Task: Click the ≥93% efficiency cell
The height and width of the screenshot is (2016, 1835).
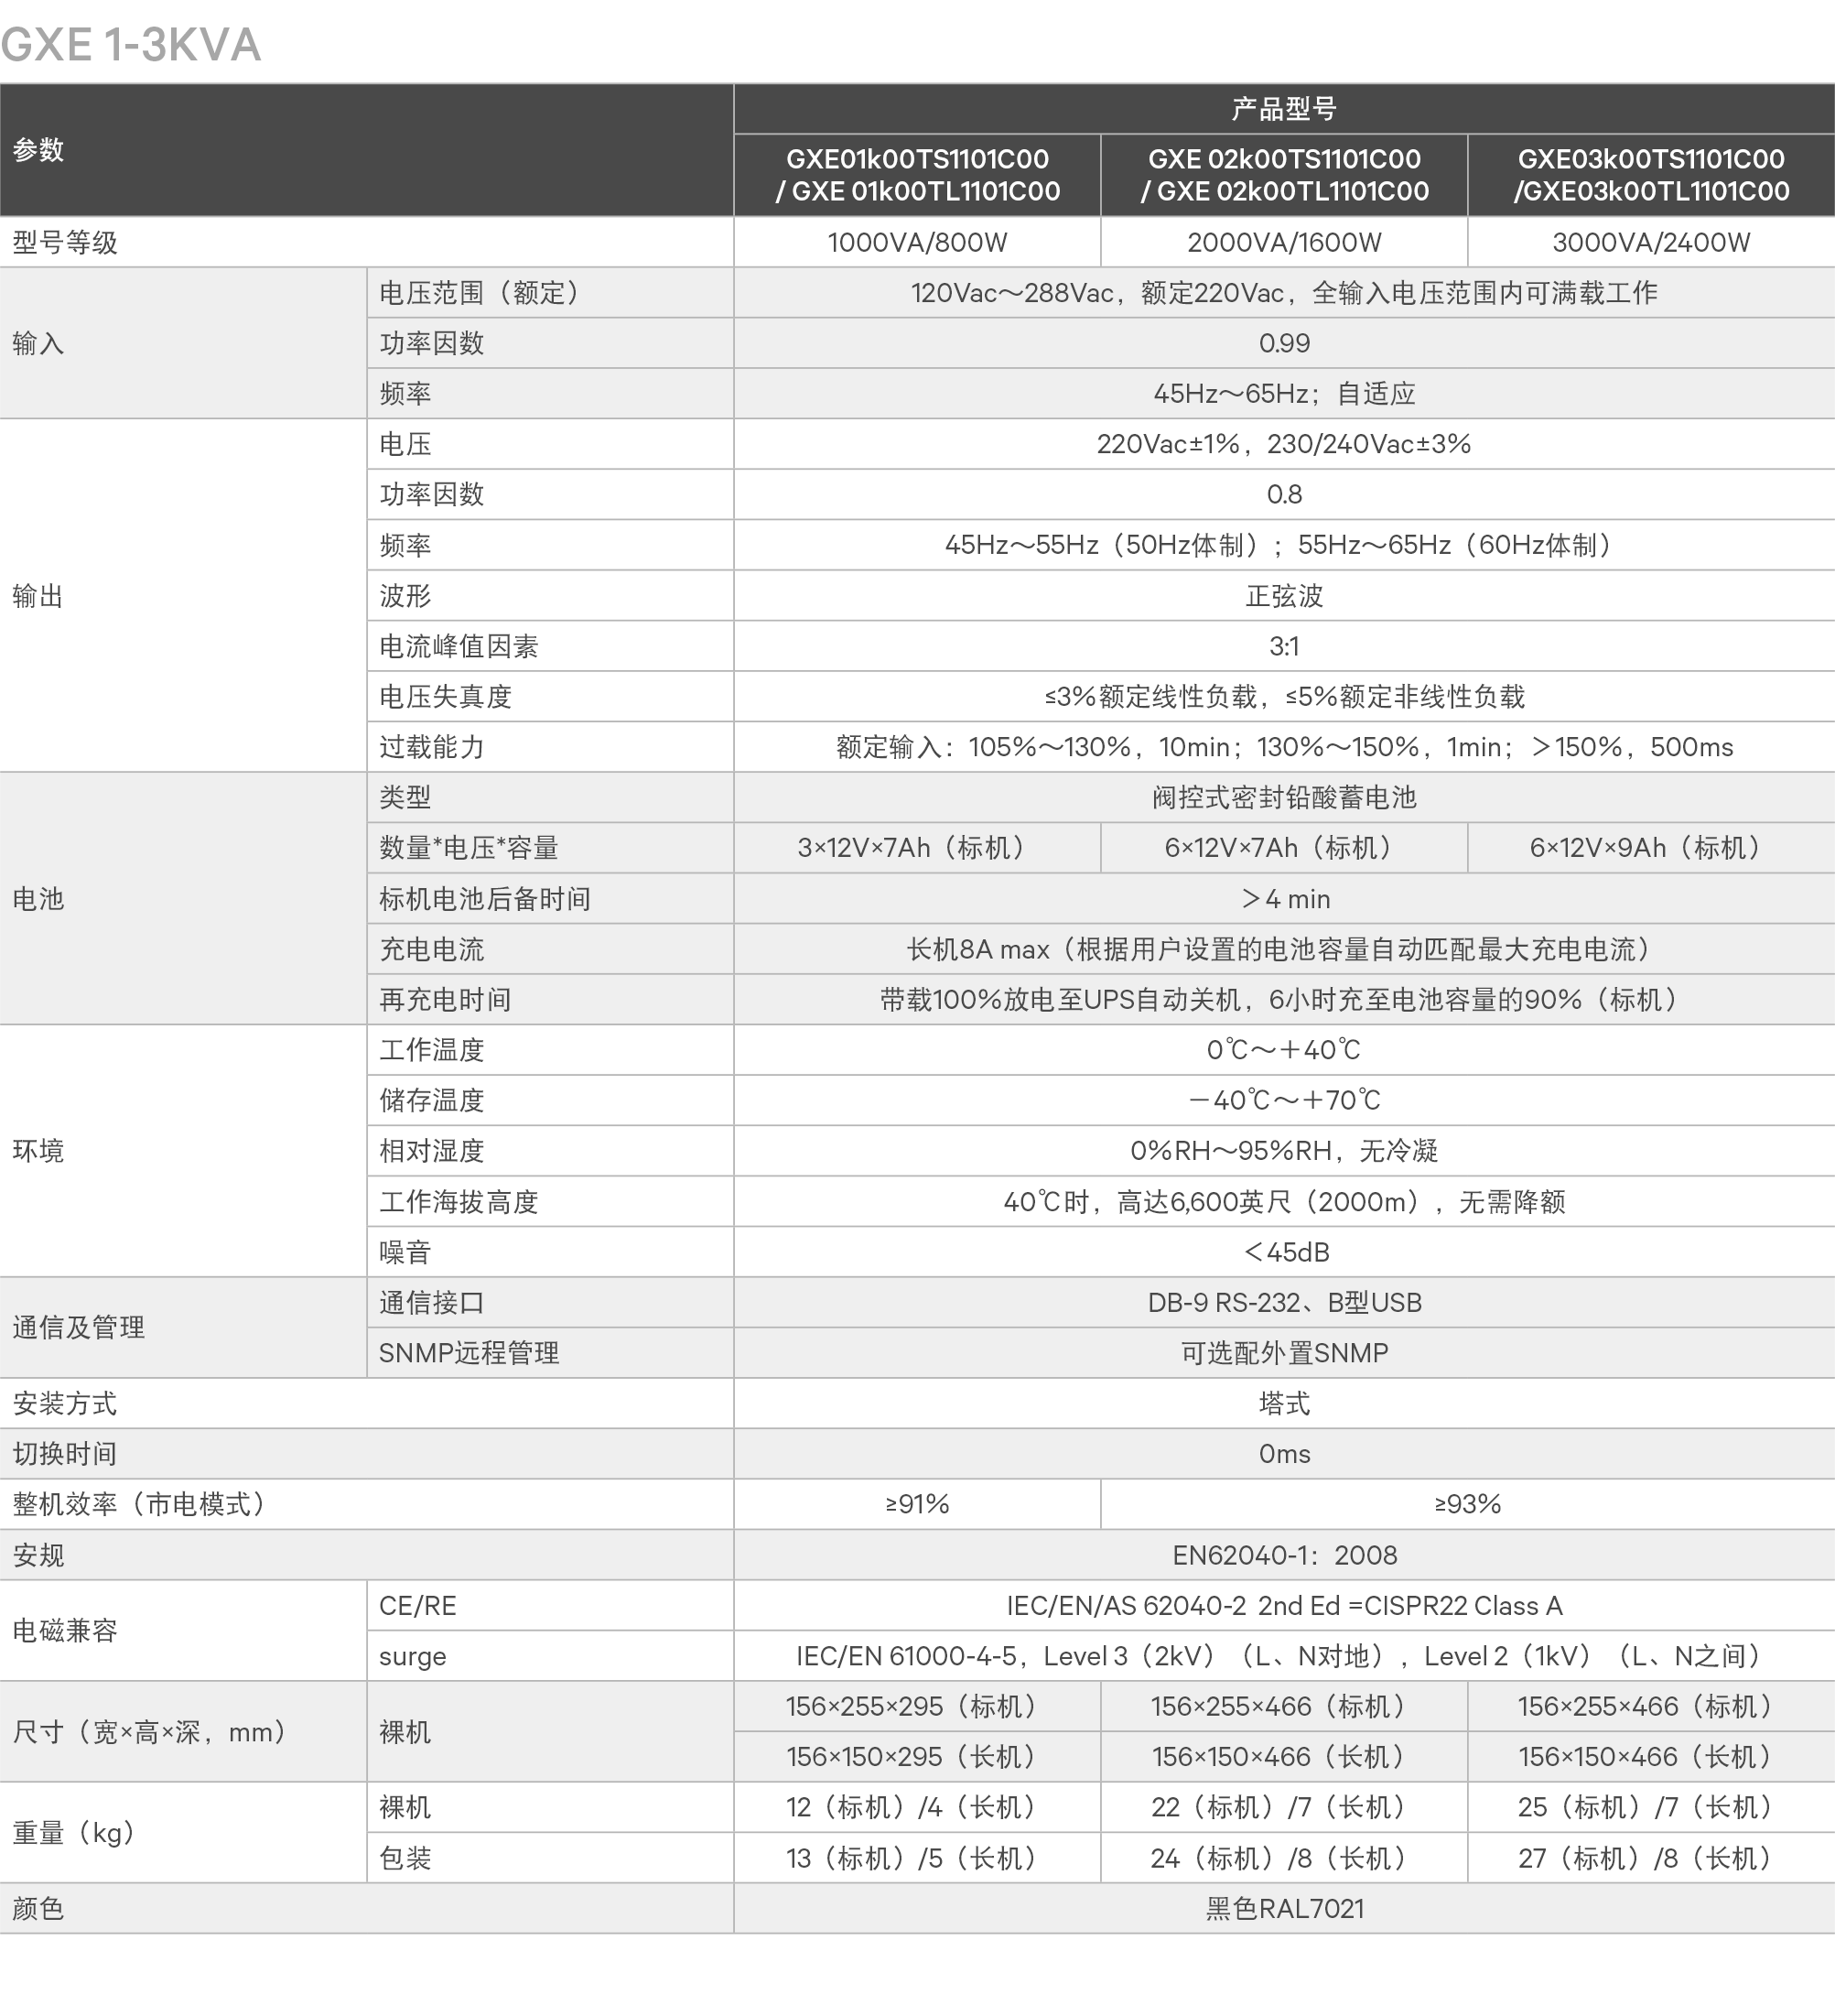Action: [1468, 1504]
